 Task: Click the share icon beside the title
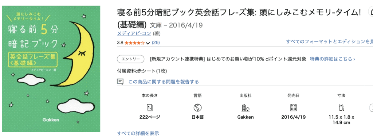(371, 11)
